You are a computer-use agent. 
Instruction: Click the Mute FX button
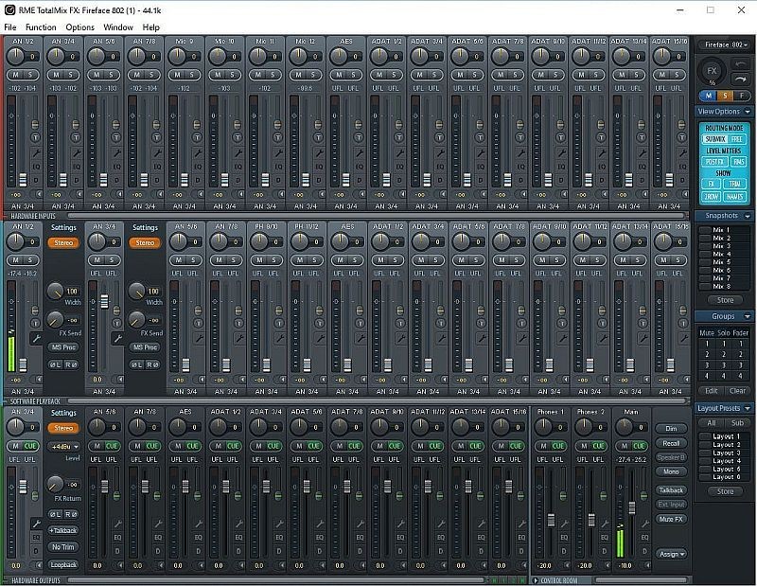coord(671,519)
